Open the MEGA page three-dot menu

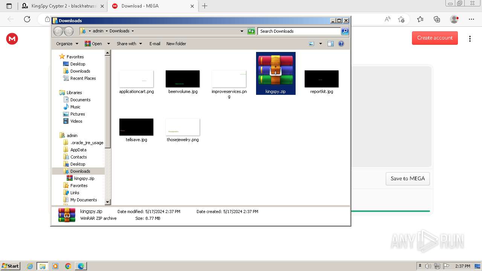coord(470,39)
